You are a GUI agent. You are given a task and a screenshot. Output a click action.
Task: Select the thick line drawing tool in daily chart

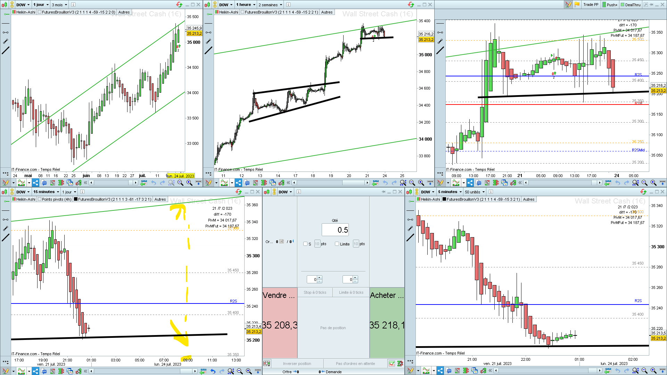6,51
